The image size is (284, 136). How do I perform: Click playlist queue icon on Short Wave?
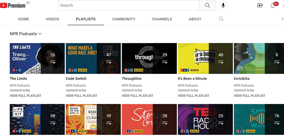pos(277,123)
